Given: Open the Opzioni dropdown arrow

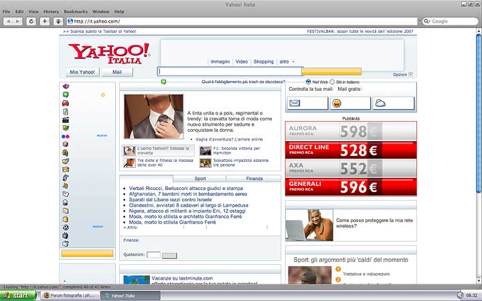Looking at the screenshot, I should click(410, 75).
